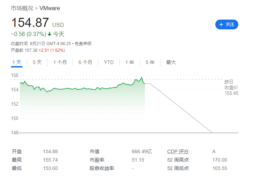Select the 1 天 tab

coord(17,62)
